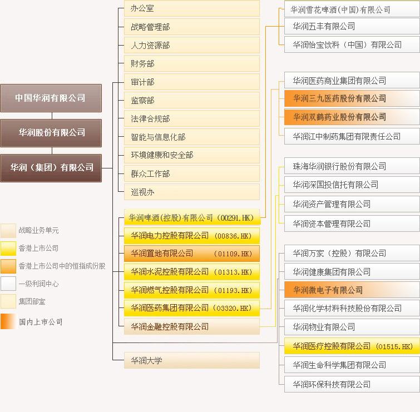
Task: Click the white 一级利润中心 legend swatch
Action: tap(8, 284)
